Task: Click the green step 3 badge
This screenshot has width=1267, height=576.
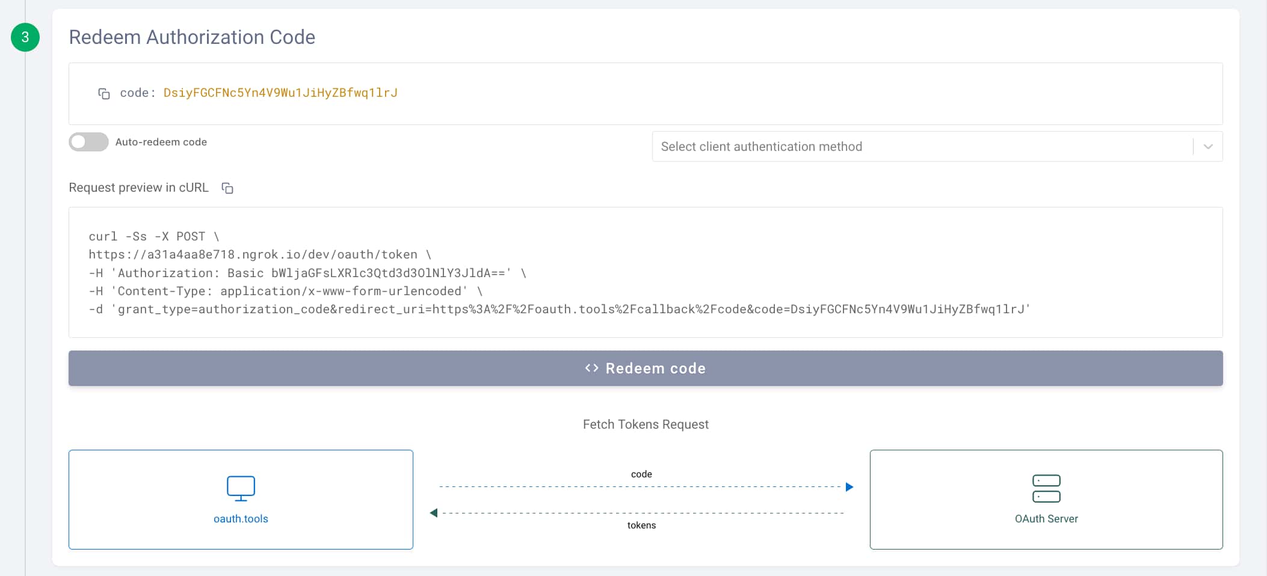Action: coord(25,37)
